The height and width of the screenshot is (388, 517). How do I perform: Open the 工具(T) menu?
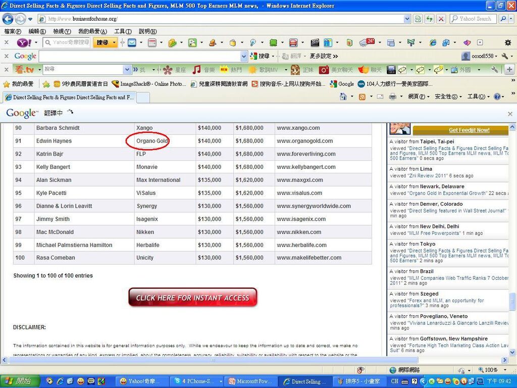pyautogui.click(x=123, y=31)
